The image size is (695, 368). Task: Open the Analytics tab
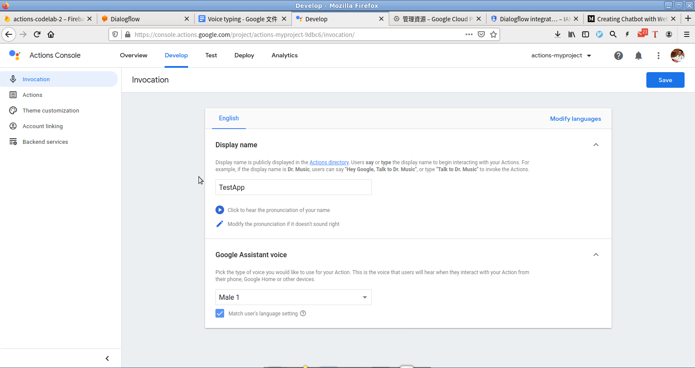click(x=285, y=55)
